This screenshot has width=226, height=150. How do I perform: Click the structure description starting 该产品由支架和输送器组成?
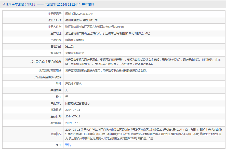click(x=143, y=62)
